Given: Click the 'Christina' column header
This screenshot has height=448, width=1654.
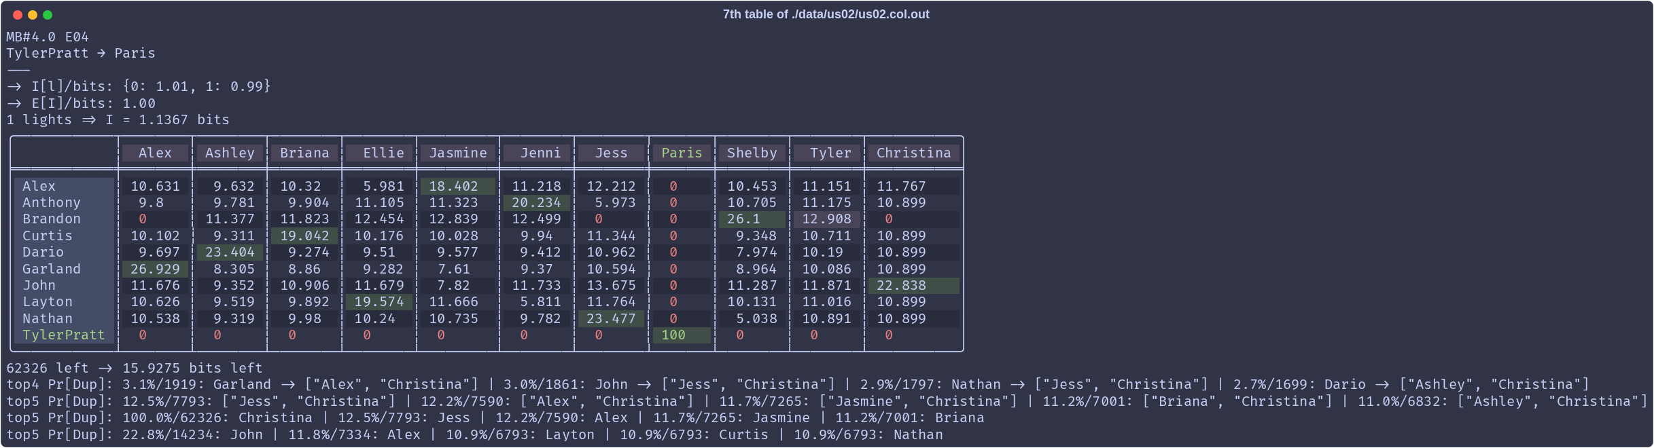Looking at the screenshot, I should (x=914, y=153).
